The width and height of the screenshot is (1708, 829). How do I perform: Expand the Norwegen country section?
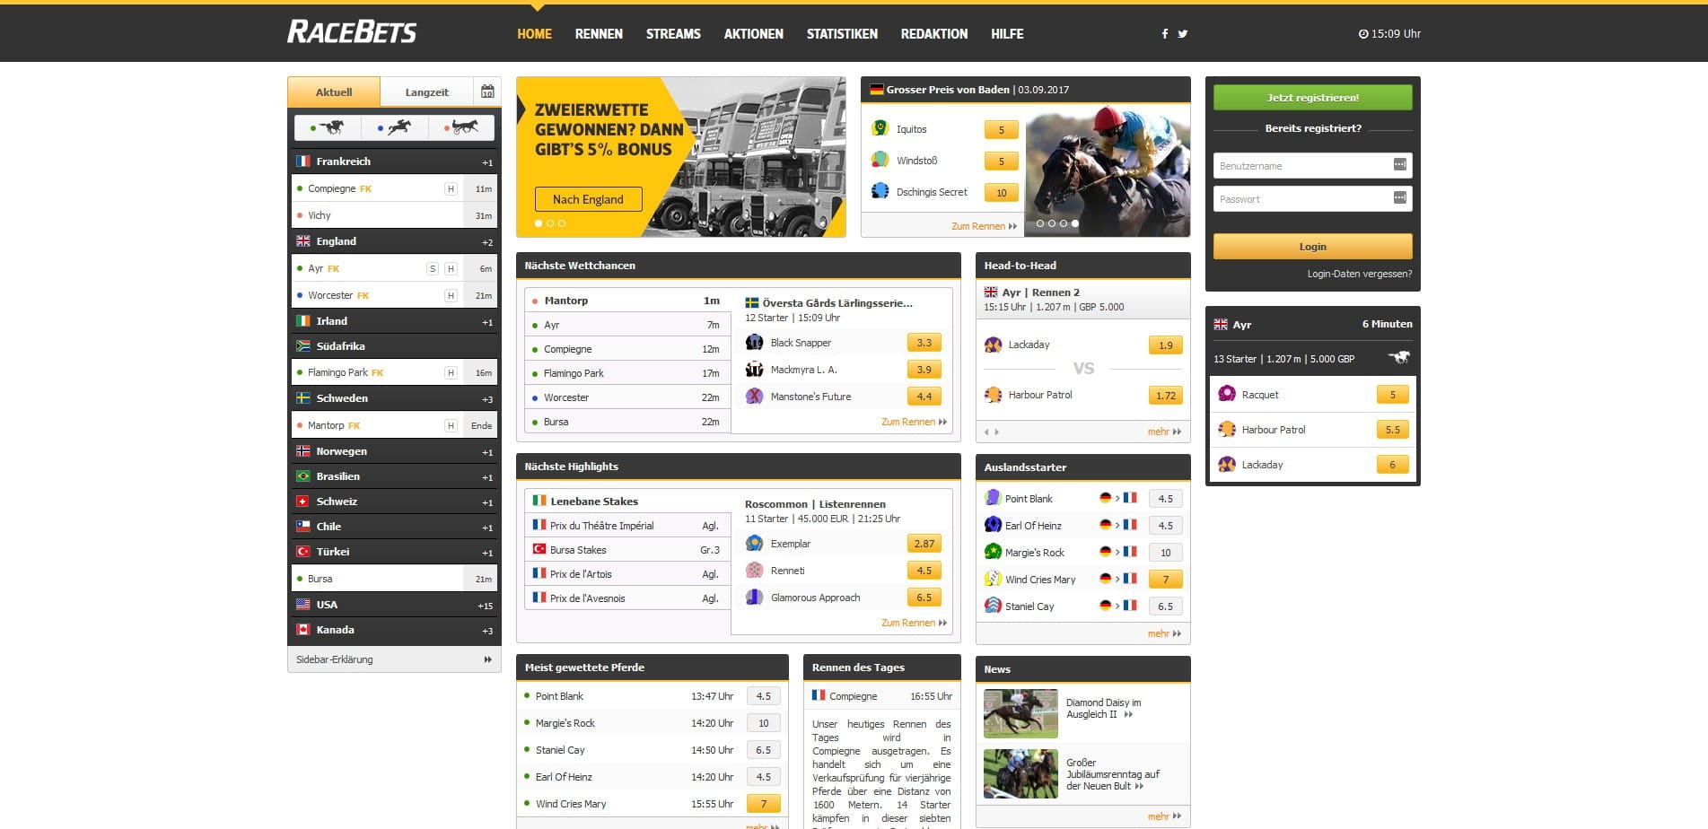coord(394,451)
